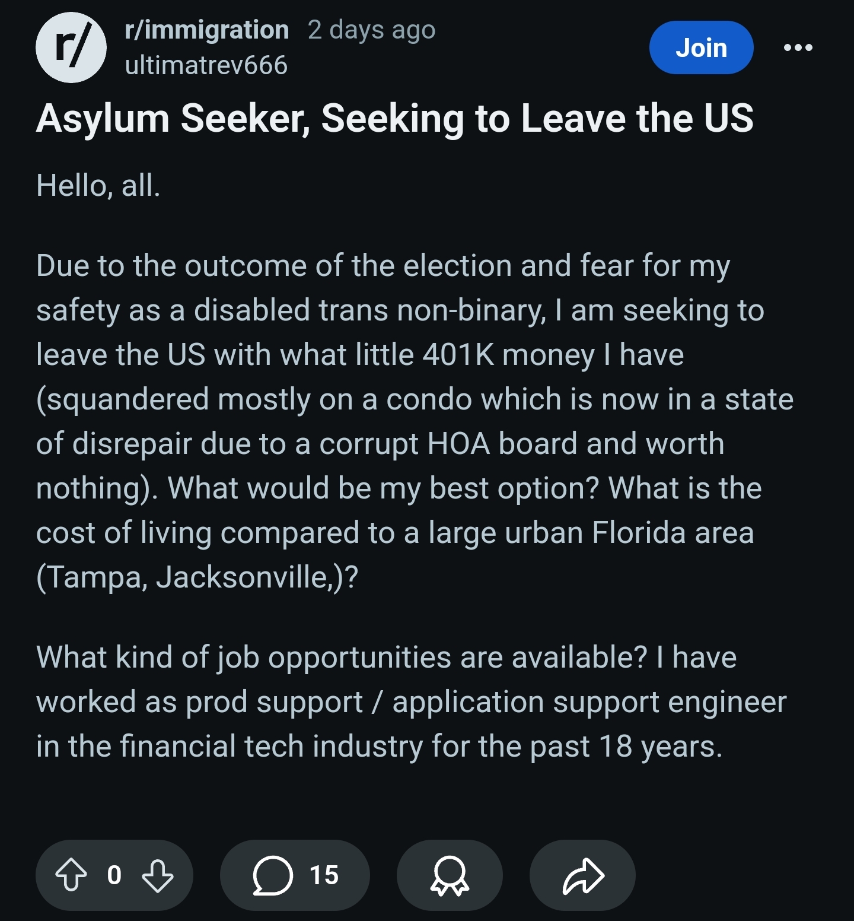Open the three-dot overflow menu
854x921 pixels.
(x=798, y=47)
